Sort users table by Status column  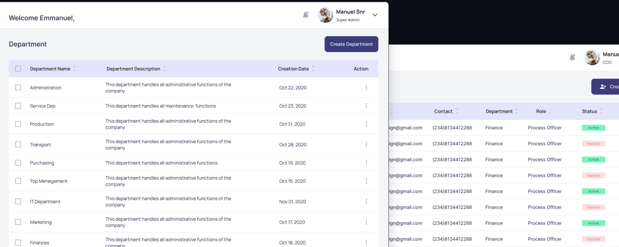(x=601, y=111)
